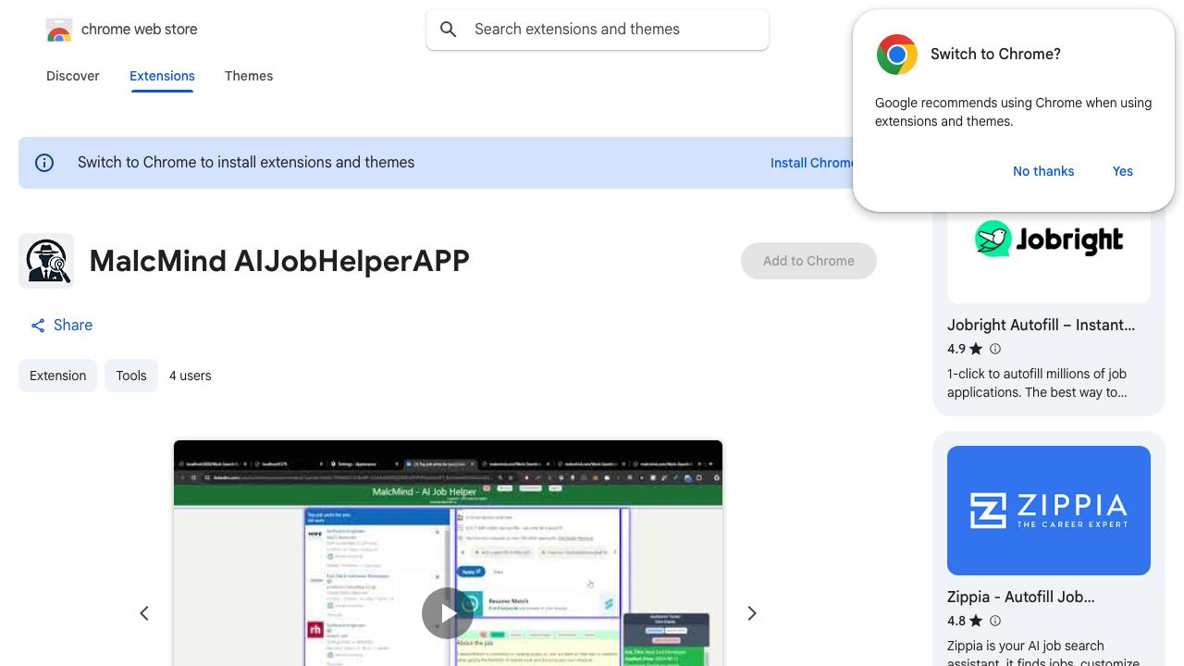1184x666 pixels.
Task: Click the search magnifier icon
Action: coord(449,30)
